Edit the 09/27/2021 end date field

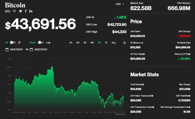click(41, 49)
